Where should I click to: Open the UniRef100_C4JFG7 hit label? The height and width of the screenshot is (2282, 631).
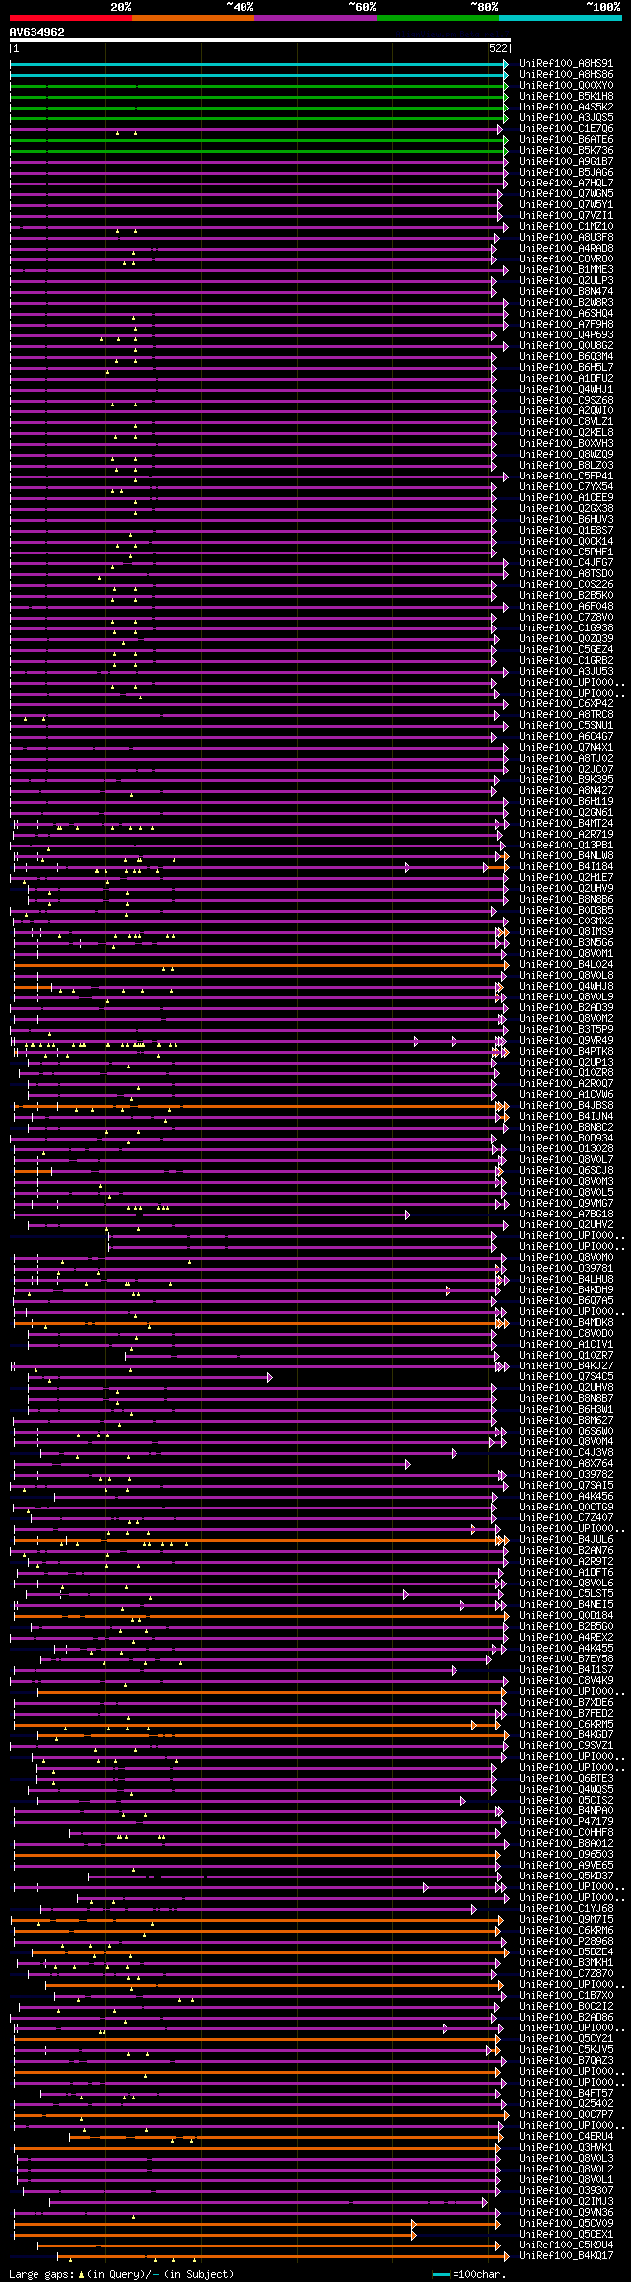pos(566,563)
